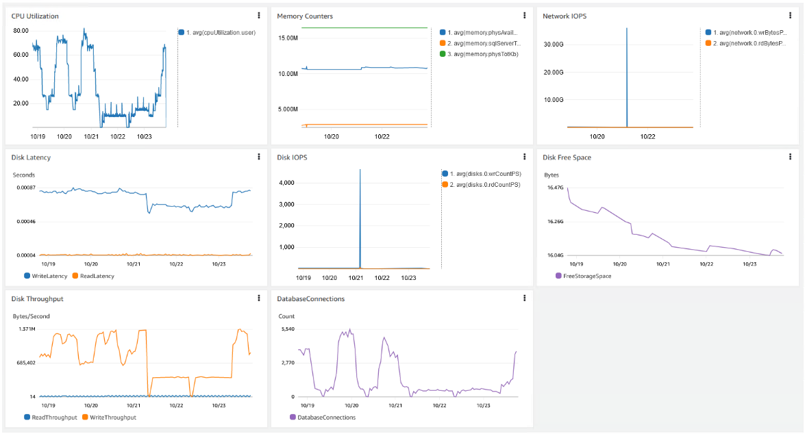Click the avg(disks.0.wrCountPS) legend entry

tap(485, 174)
